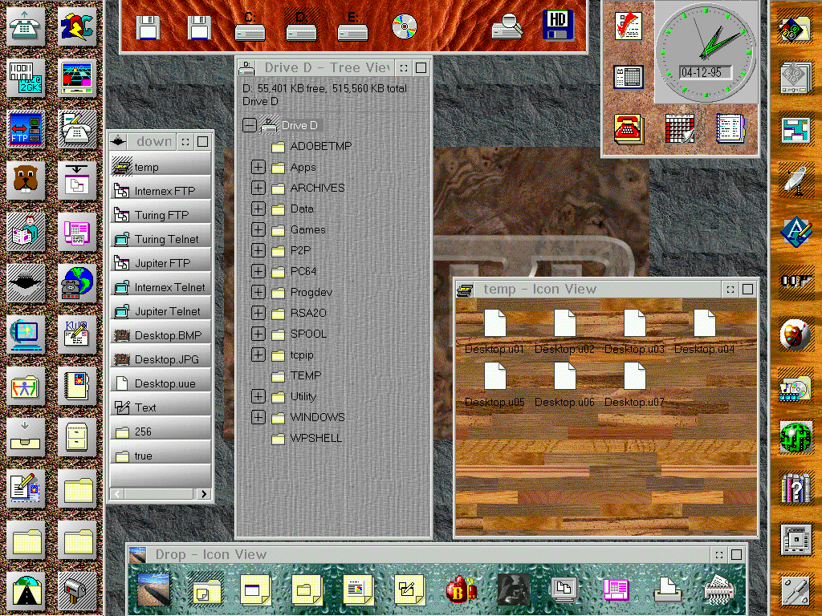The image size is (822, 616).
Task: Select Desktop.JPG in the down list
Action: tap(168, 359)
